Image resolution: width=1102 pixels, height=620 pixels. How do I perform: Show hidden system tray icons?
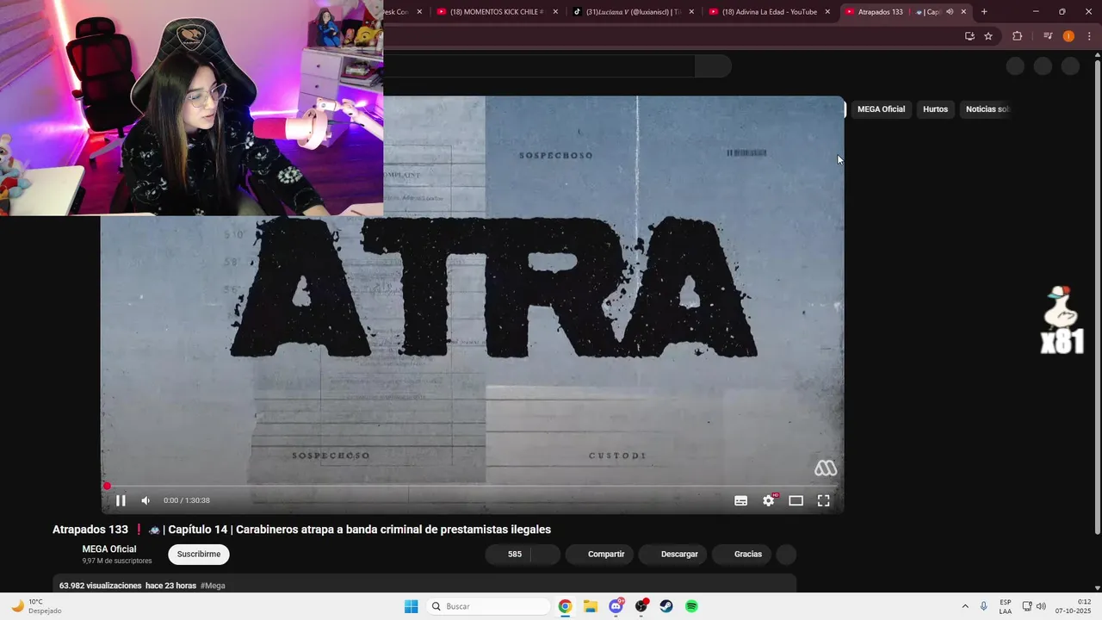pyautogui.click(x=965, y=606)
